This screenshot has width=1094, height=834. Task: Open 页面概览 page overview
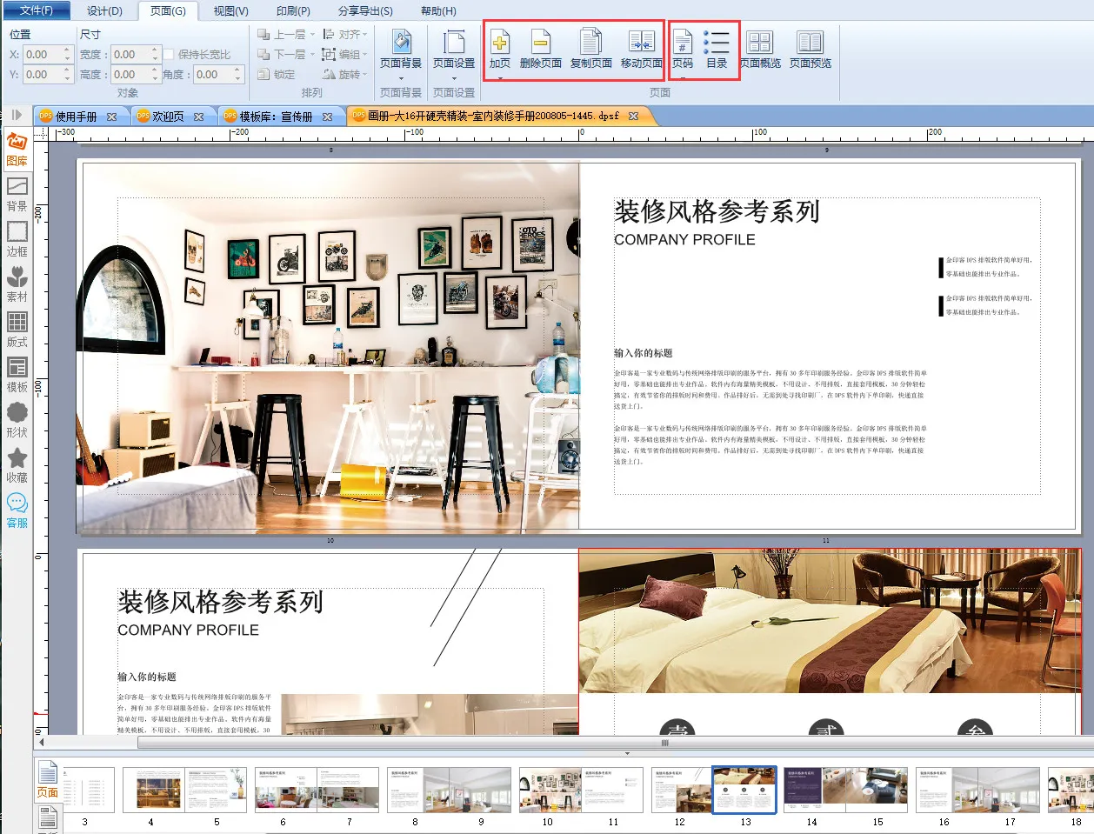click(x=760, y=50)
